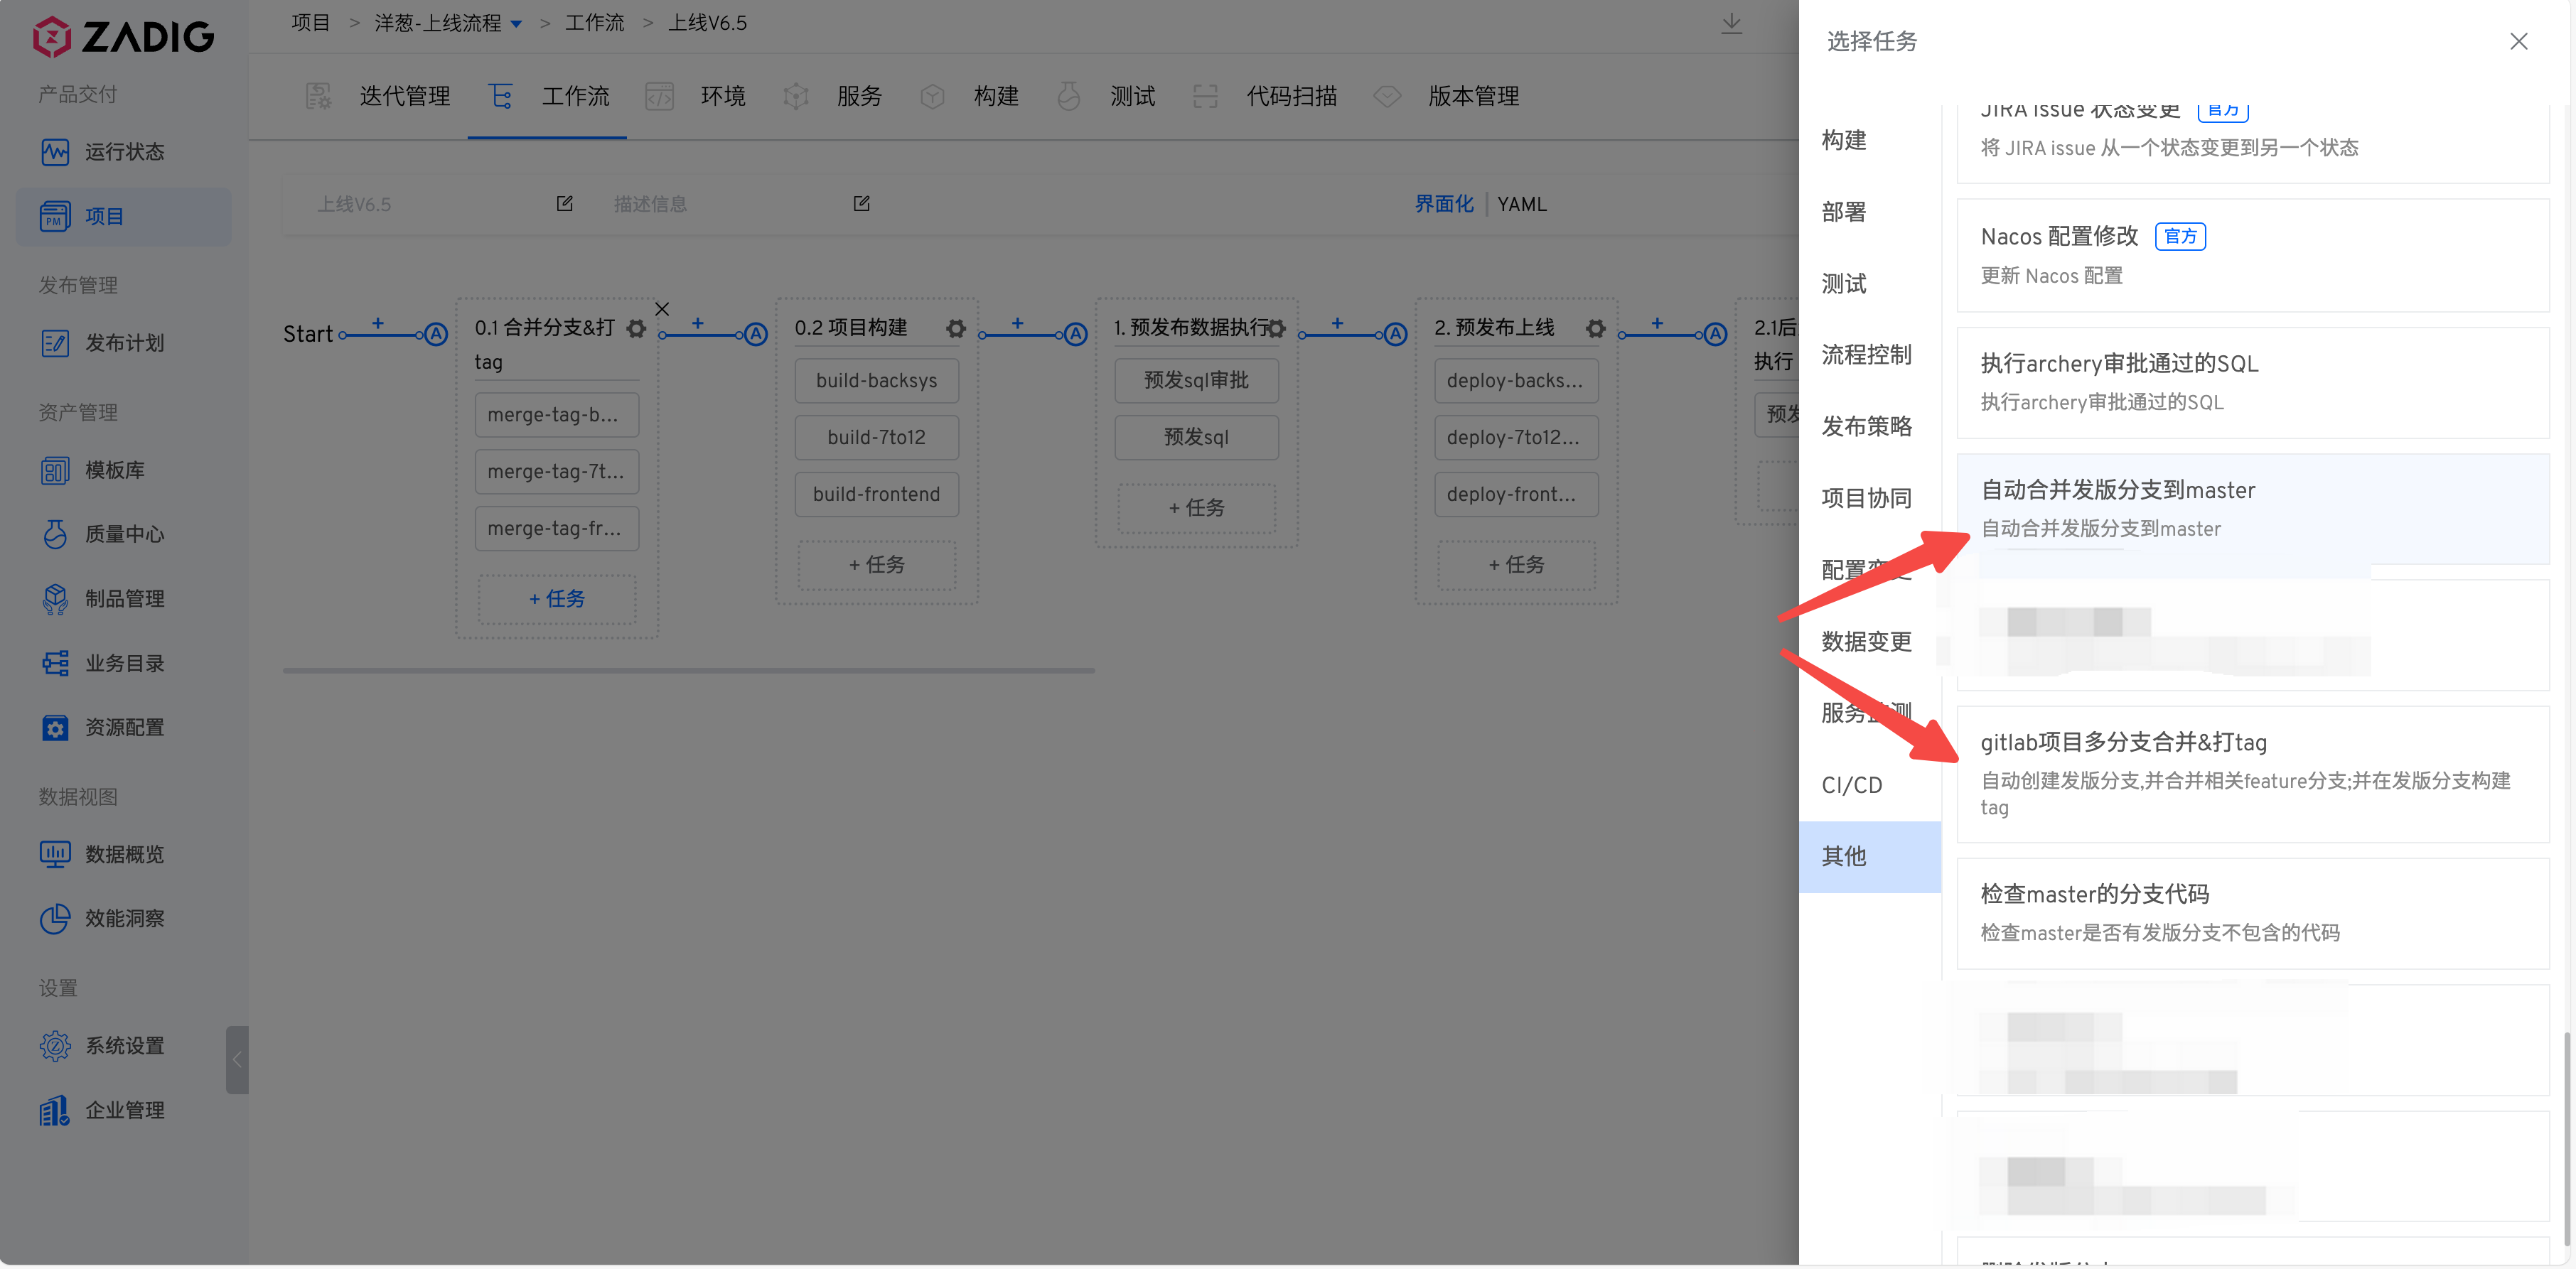
Task: Click approval A icon before stage 2. 预发布上线
Action: (1396, 335)
